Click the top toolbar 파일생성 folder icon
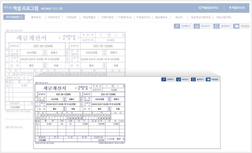The image size is (252, 153). 236,26
